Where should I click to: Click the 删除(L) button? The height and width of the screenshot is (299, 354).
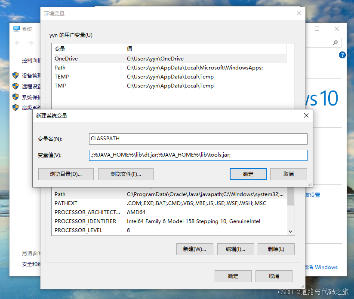pyautogui.click(x=276, y=249)
